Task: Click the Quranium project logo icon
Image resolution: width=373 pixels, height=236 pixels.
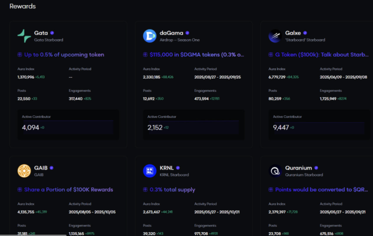Action: click(x=275, y=171)
